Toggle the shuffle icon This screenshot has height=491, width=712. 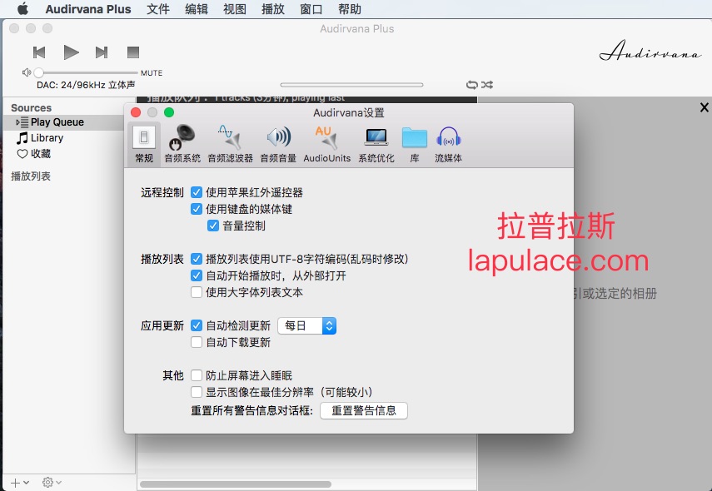pos(488,85)
